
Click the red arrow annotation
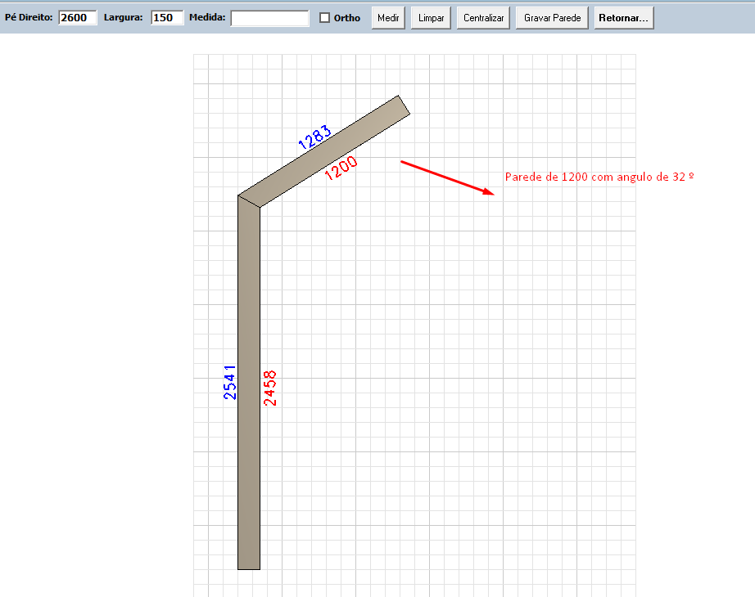pyautogui.click(x=447, y=177)
